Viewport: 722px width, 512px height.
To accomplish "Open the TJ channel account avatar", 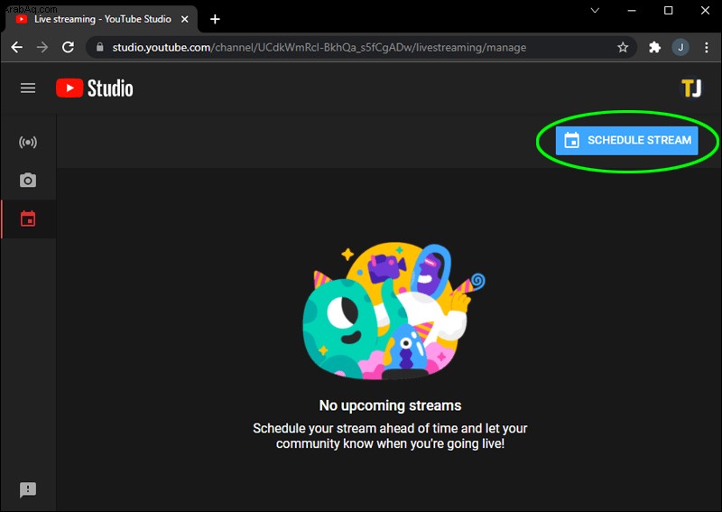I will (x=691, y=88).
